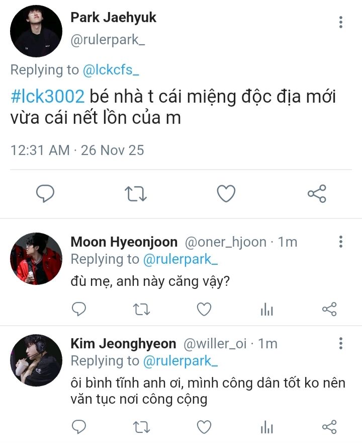
Task: Open the @lckcfs_ profile link
Action: tap(111, 70)
